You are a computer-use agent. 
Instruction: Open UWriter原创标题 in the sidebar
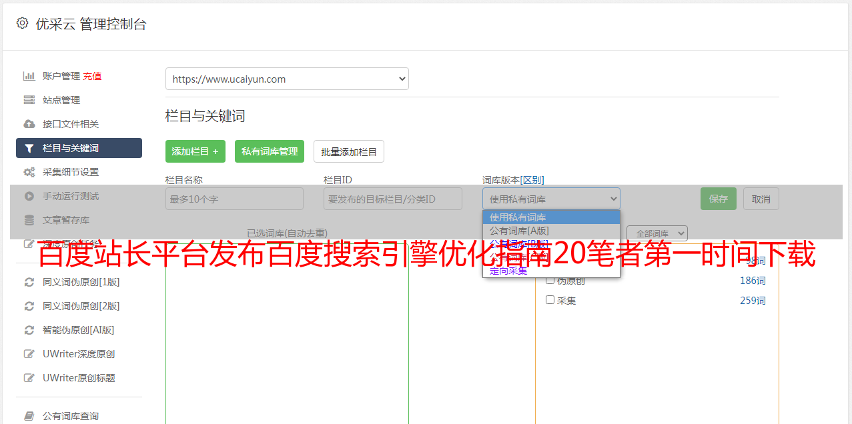pos(79,378)
